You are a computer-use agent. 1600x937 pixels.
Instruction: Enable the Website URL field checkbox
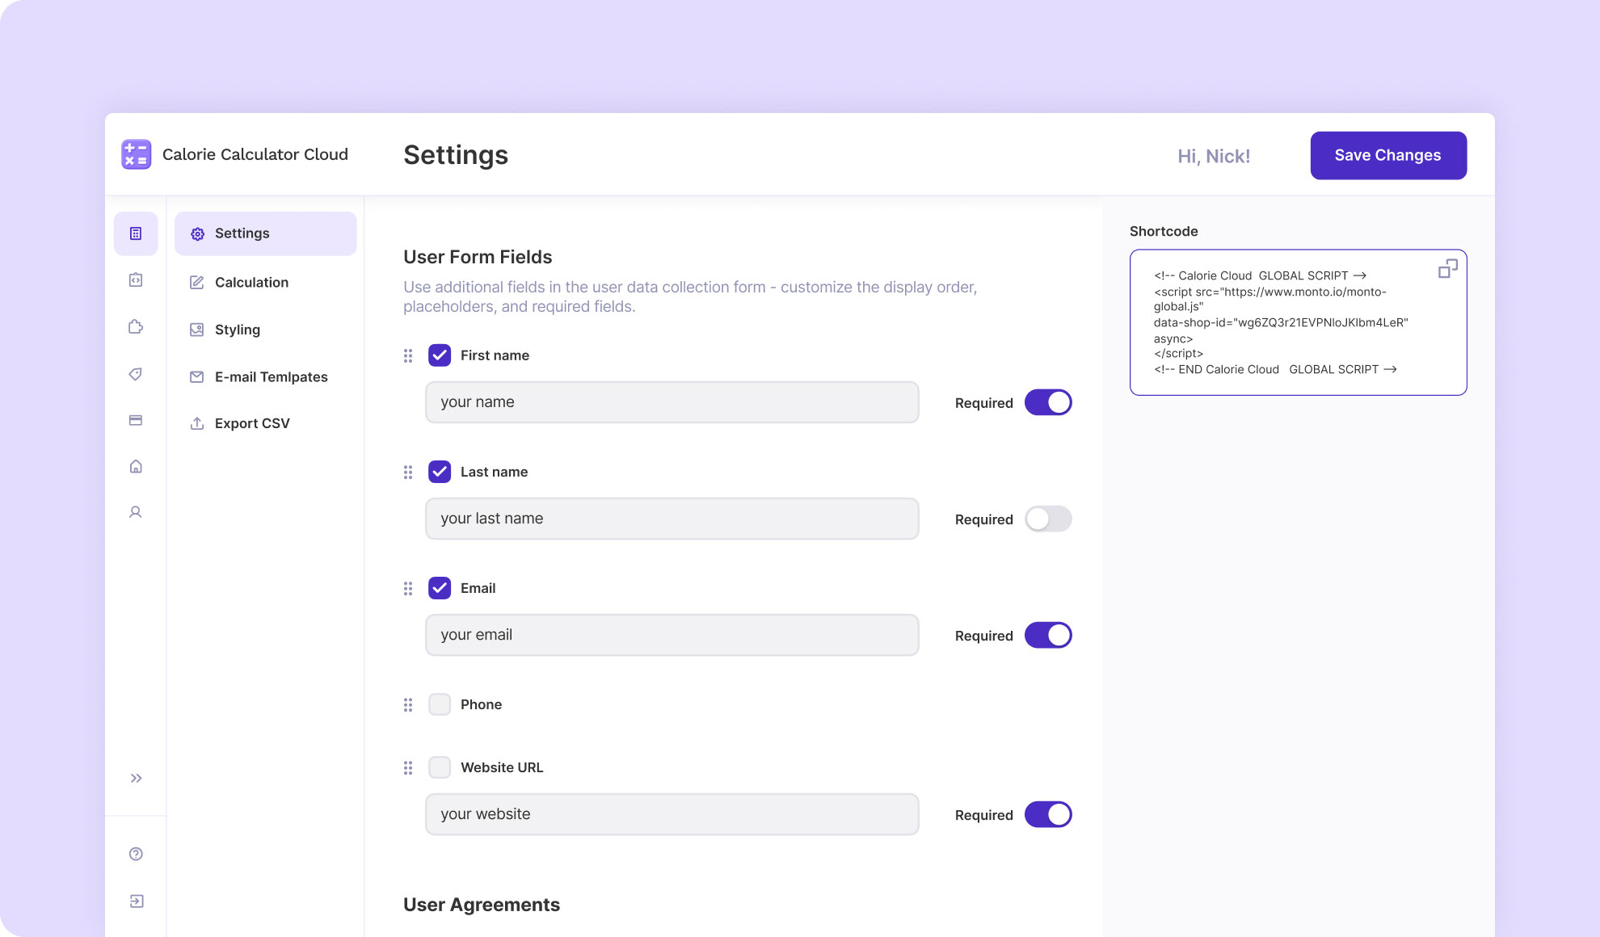[439, 767]
